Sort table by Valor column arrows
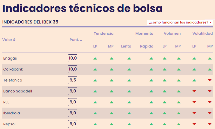Screen dimensions: 215x129 point(14,40)
